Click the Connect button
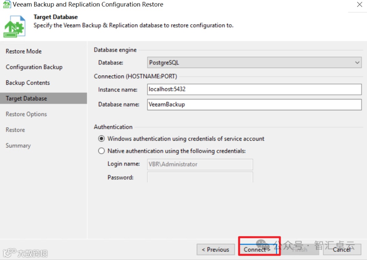 [x=258, y=249]
